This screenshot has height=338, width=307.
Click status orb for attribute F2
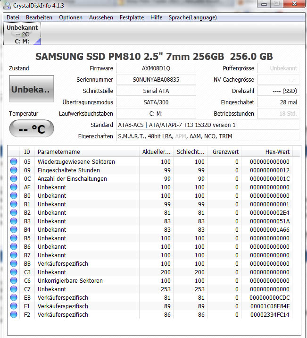[14, 314]
